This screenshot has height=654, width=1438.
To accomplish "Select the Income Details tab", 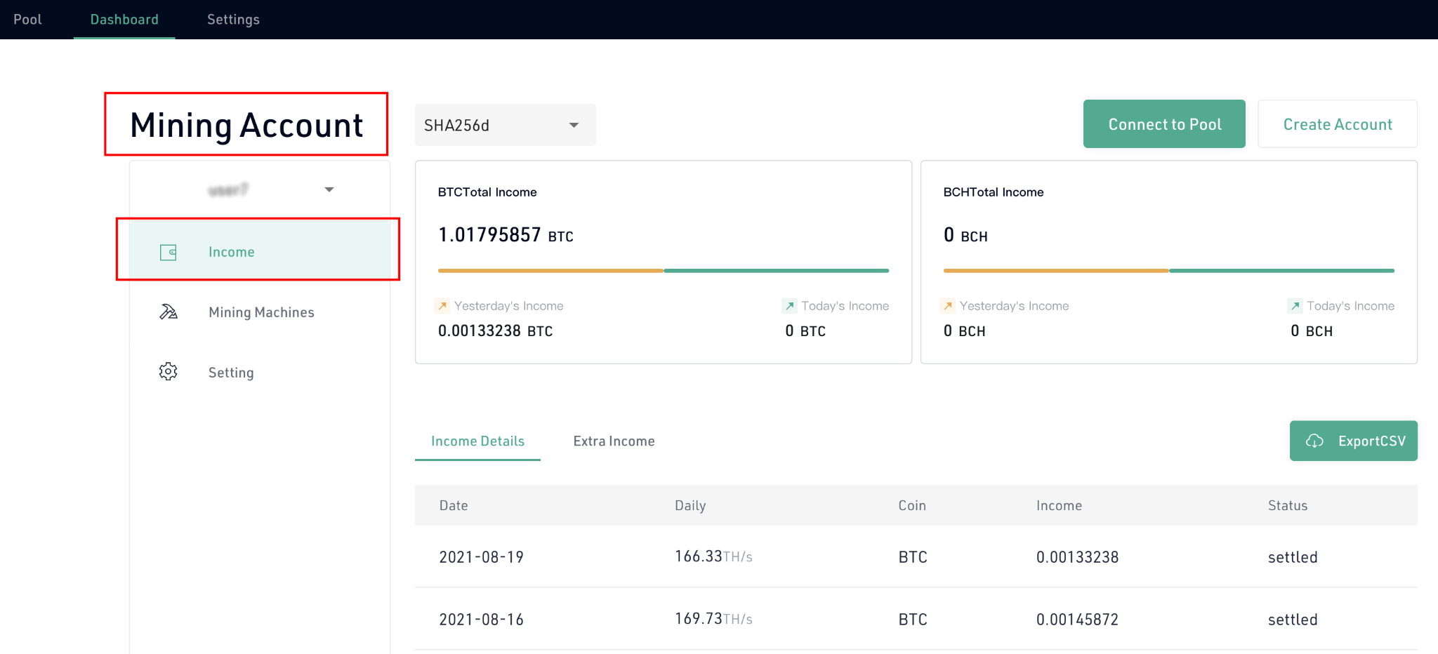I will click(x=477, y=441).
